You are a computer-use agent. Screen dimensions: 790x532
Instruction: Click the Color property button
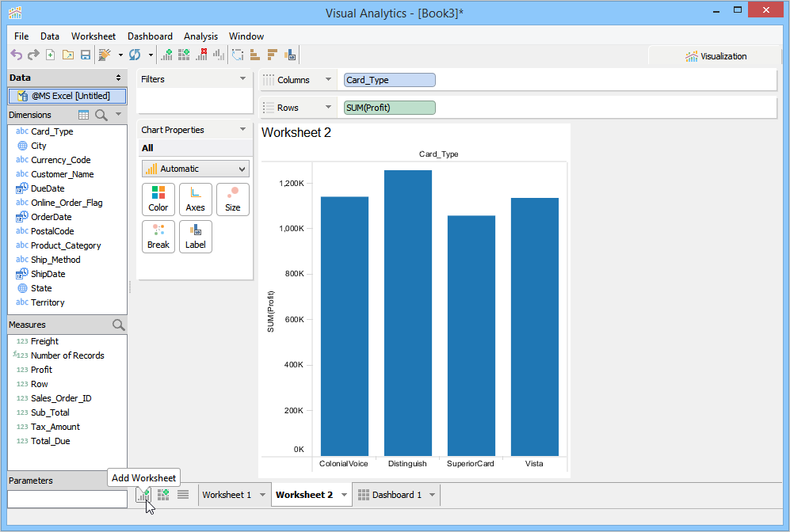coord(158,199)
